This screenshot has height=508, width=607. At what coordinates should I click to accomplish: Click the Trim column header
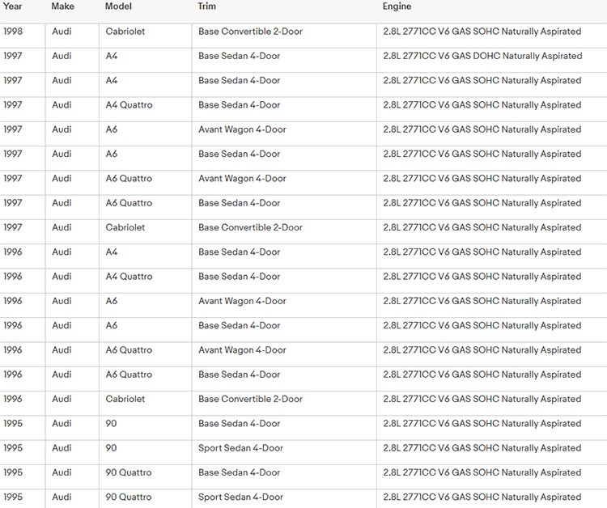click(x=206, y=6)
